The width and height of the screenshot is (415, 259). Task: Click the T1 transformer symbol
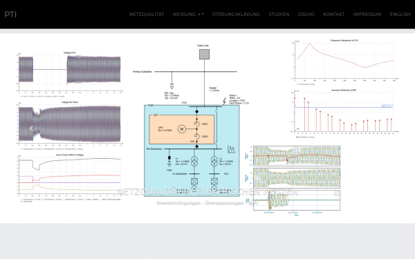194,161
